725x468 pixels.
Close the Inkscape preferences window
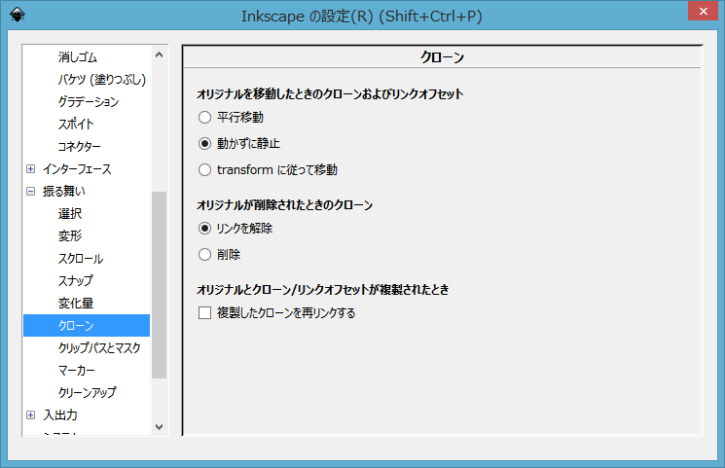pyautogui.click(x=697, y=13)
